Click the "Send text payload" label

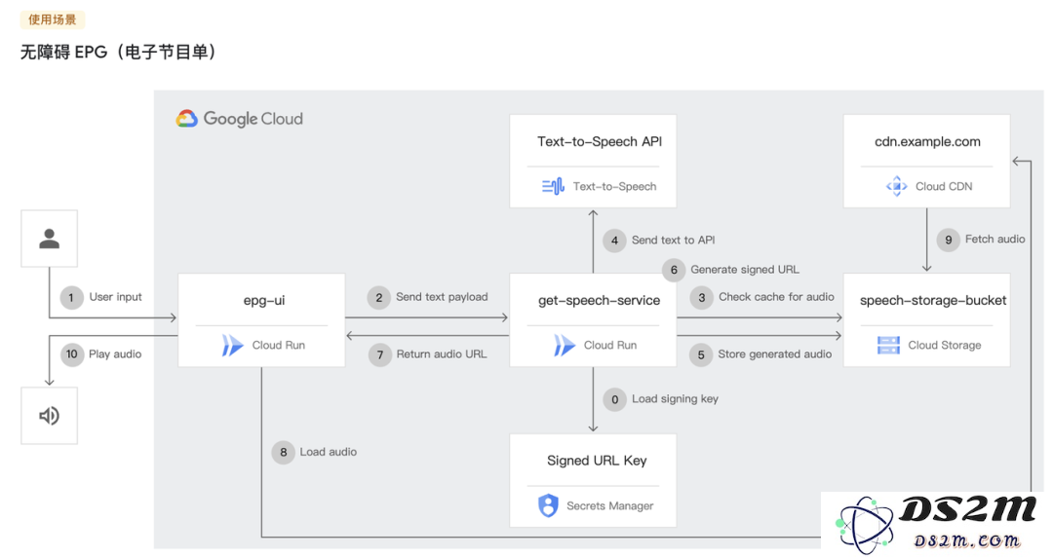coord(442,297)
